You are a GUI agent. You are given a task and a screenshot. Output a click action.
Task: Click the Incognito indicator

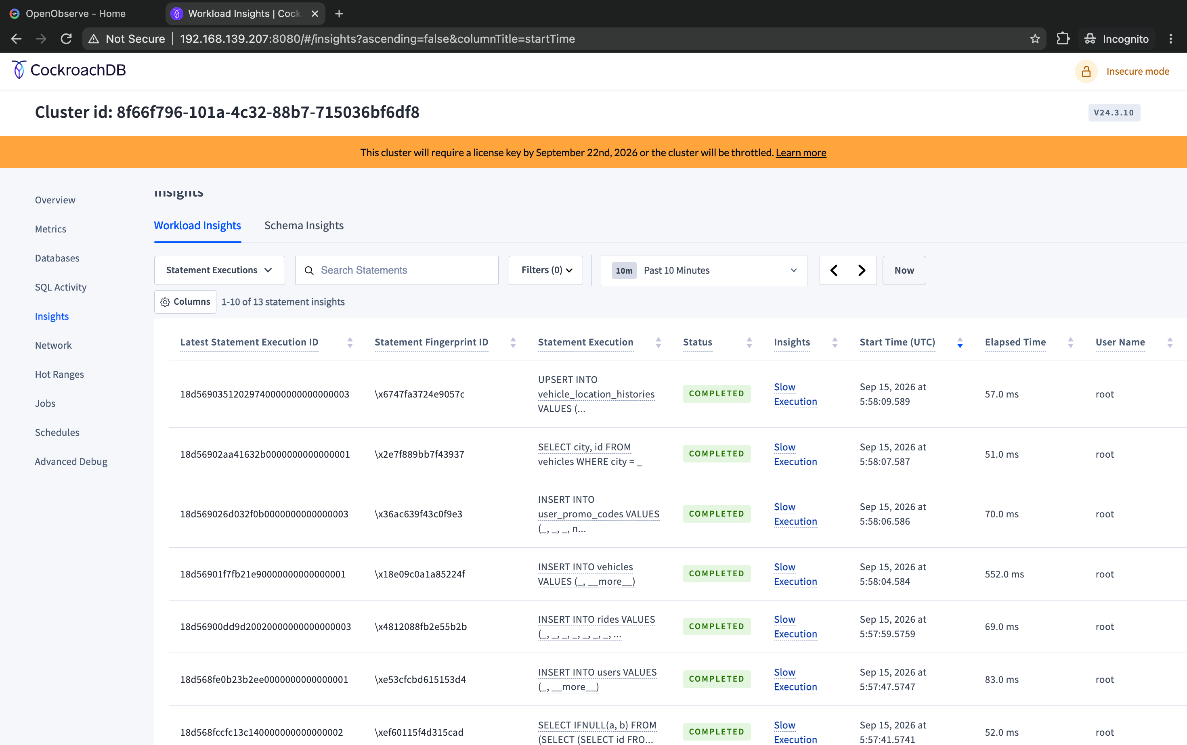(1116, 39)
